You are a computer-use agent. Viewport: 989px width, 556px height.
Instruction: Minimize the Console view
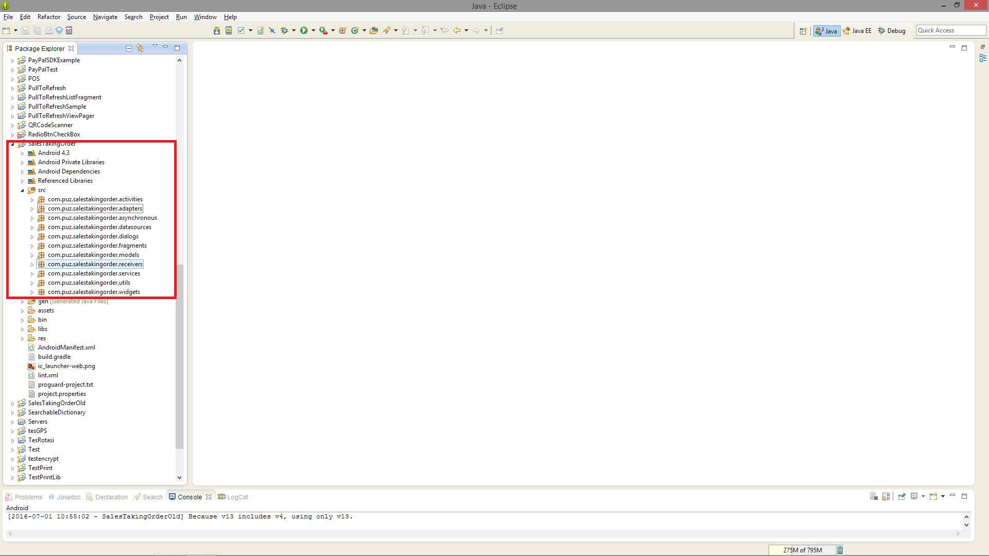click(952, 495)
